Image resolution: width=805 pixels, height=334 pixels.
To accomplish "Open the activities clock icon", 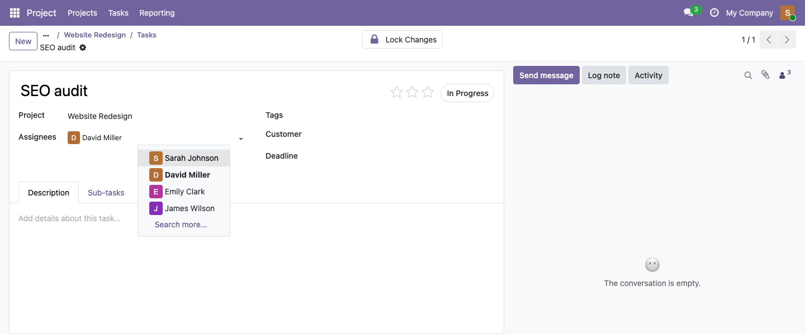I will click(714, 13).
